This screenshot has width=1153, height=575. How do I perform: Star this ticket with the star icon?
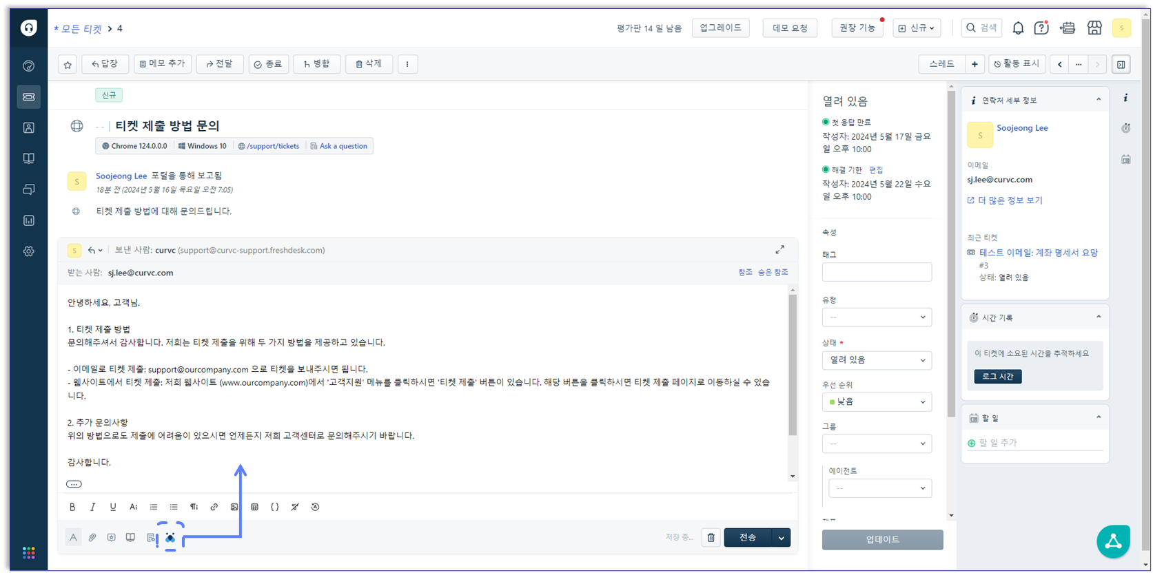(68, 64)
